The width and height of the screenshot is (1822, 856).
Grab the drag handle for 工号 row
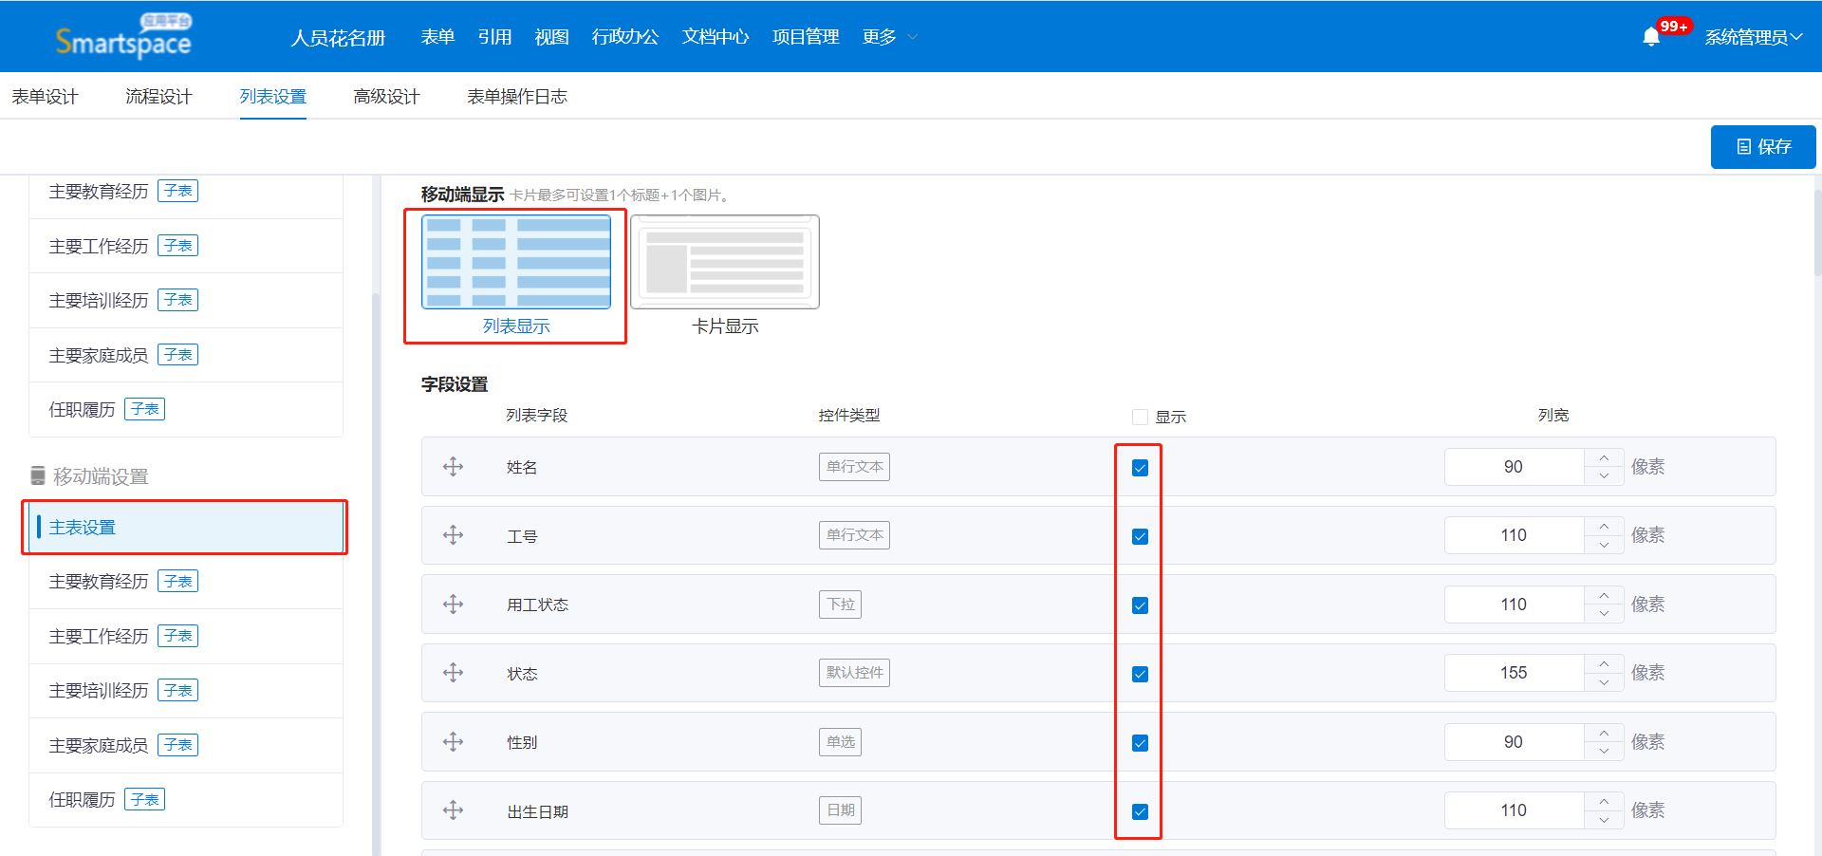click(454, 535)
